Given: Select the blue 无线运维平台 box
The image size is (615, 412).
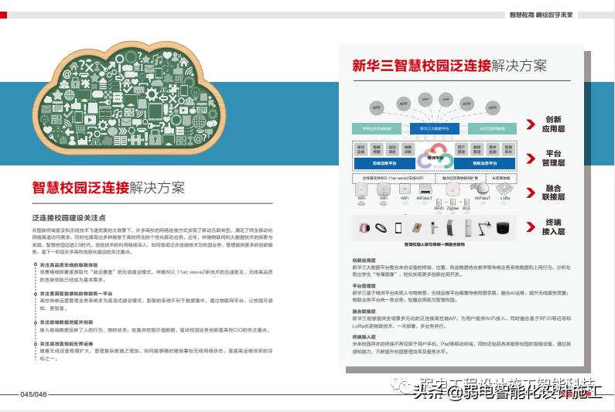Looking at the screenshot, I should pyautogui.click(x=384, y=163).
